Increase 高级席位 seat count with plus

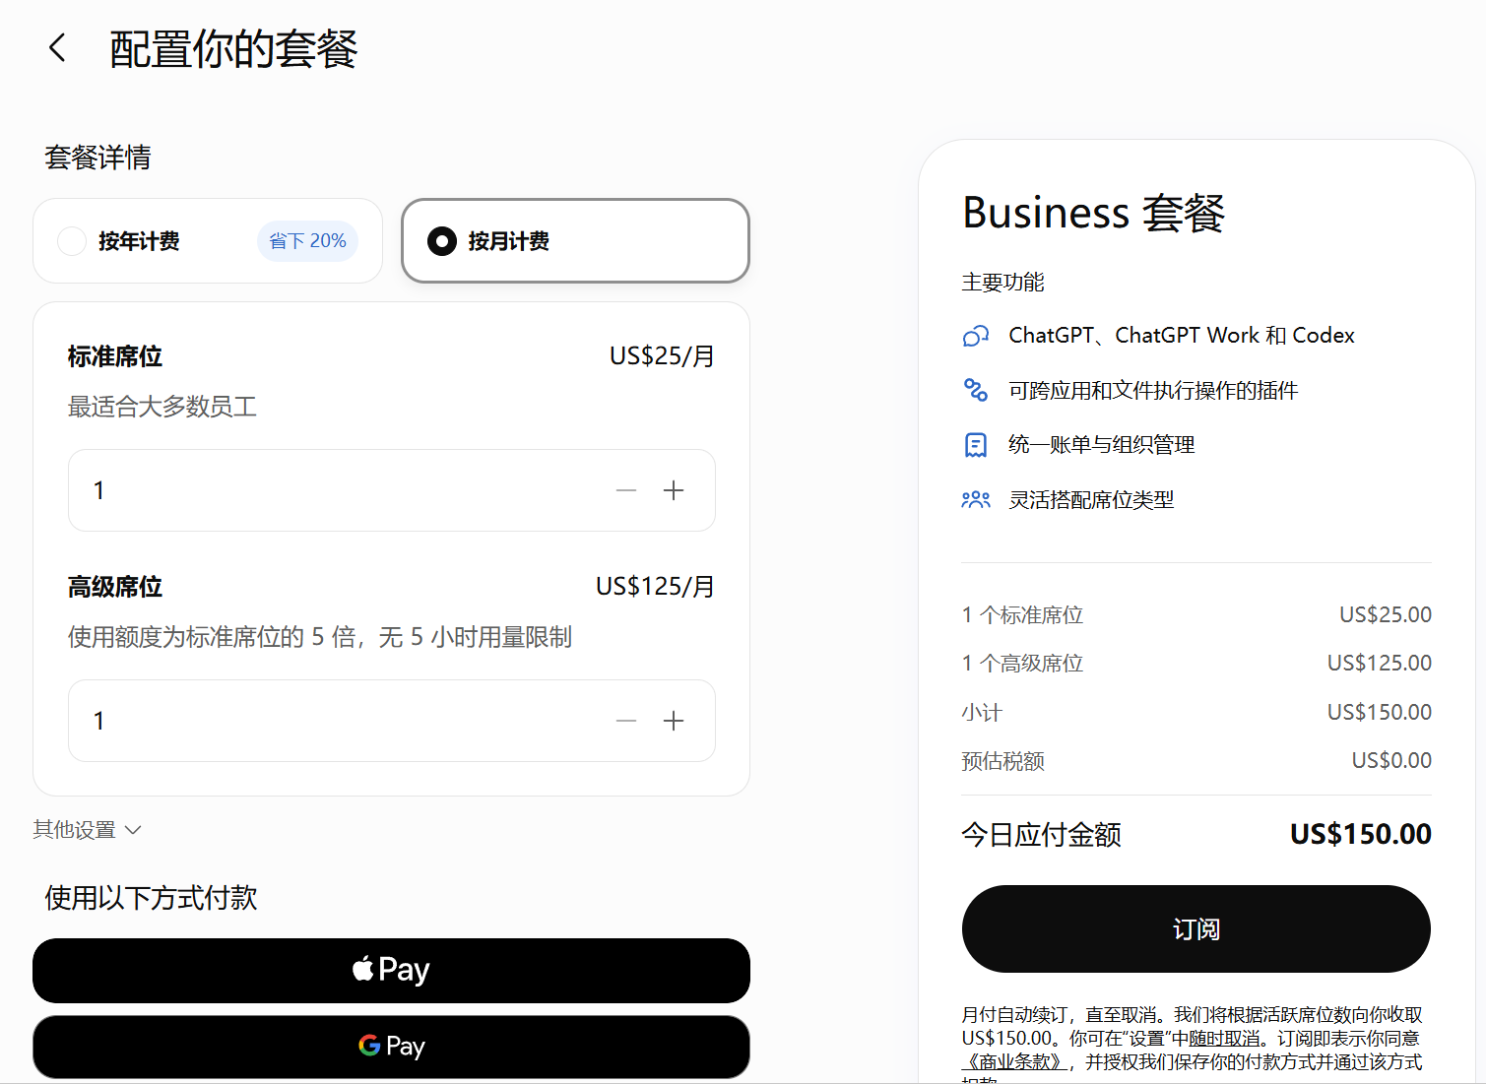pyautogui.click(x=674, y=721)
